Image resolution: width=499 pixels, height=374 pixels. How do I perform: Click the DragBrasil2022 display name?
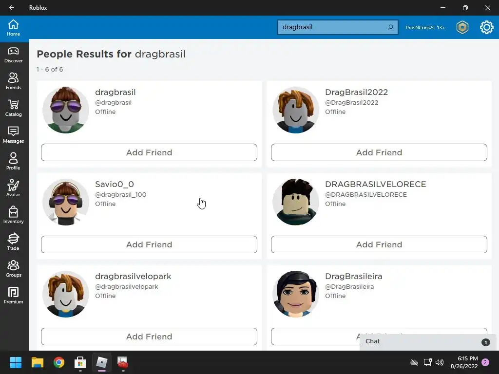click(356, 92)
